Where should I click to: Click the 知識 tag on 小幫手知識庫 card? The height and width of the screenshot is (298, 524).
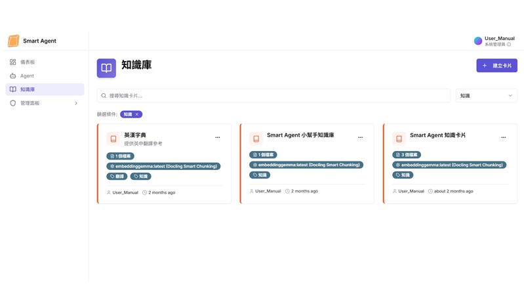(x=260, y=175)
